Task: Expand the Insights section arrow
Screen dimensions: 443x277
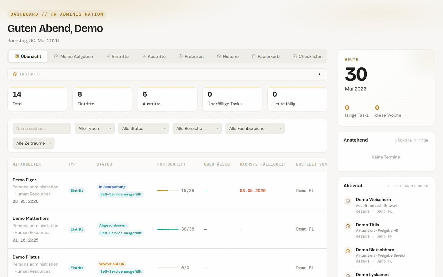Action: pyautogui.click(x=320, y=74)
